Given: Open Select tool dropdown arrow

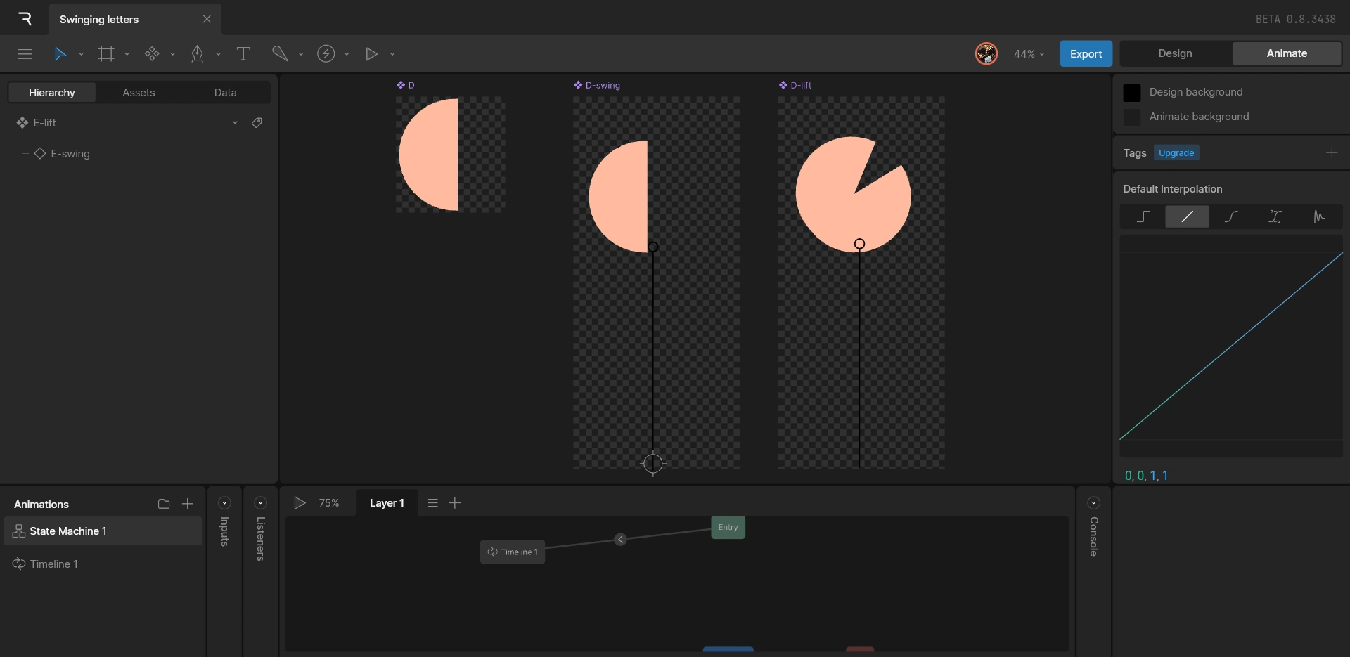Looking at the screenshot, I should point(81,54).
